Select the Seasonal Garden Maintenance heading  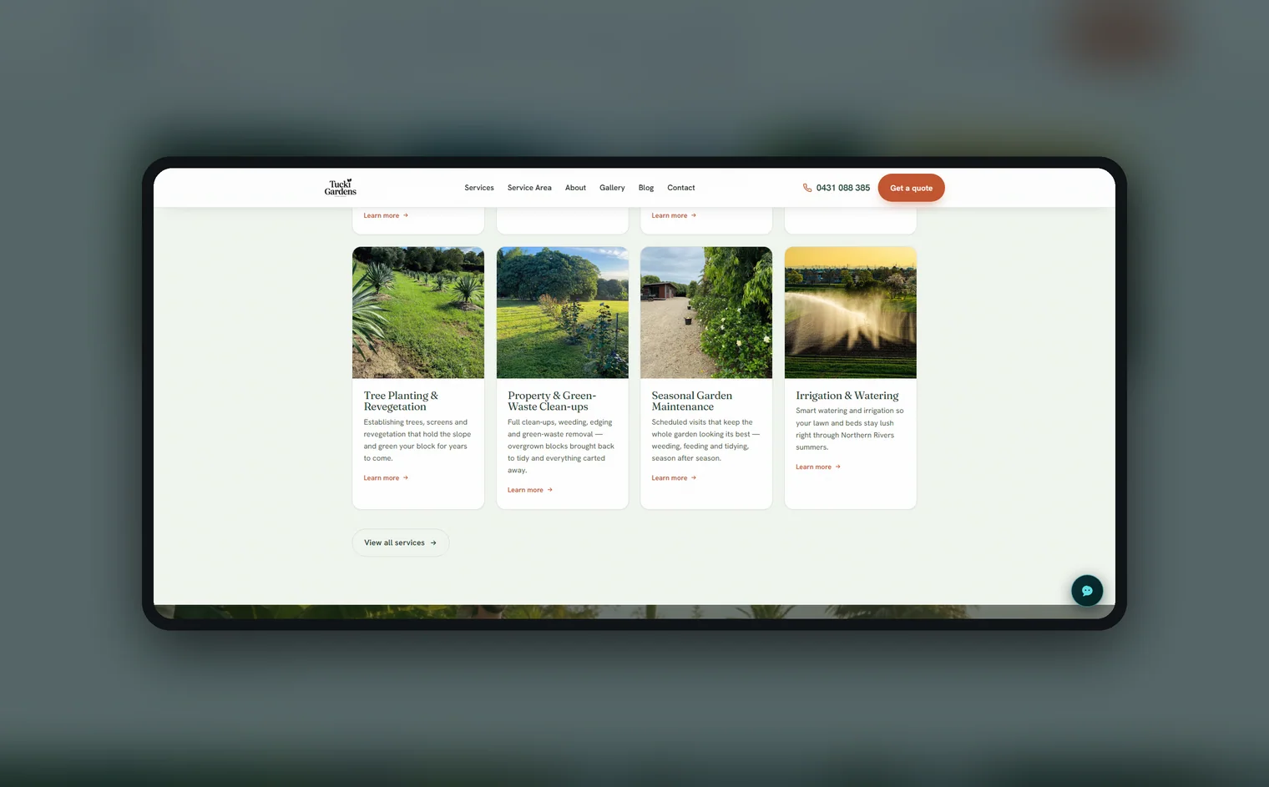tap(692, 401)
